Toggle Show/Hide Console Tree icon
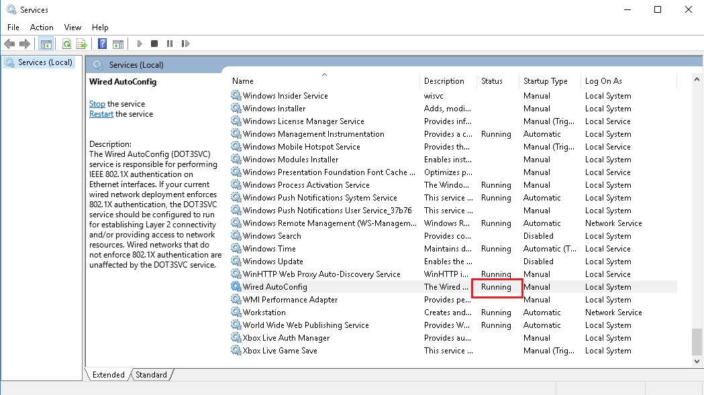The height and width of the screenshot is (395, 704). click(x=46, y=44)
